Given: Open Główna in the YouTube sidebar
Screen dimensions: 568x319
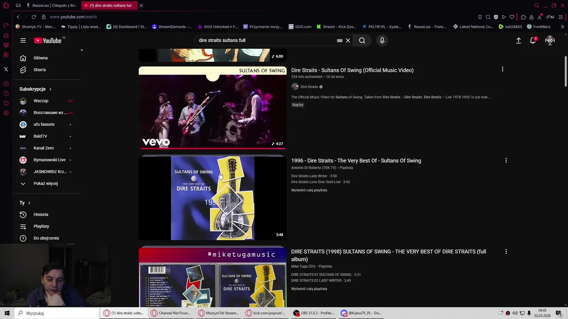Looking at the screenshot, I should pos(40,58).
